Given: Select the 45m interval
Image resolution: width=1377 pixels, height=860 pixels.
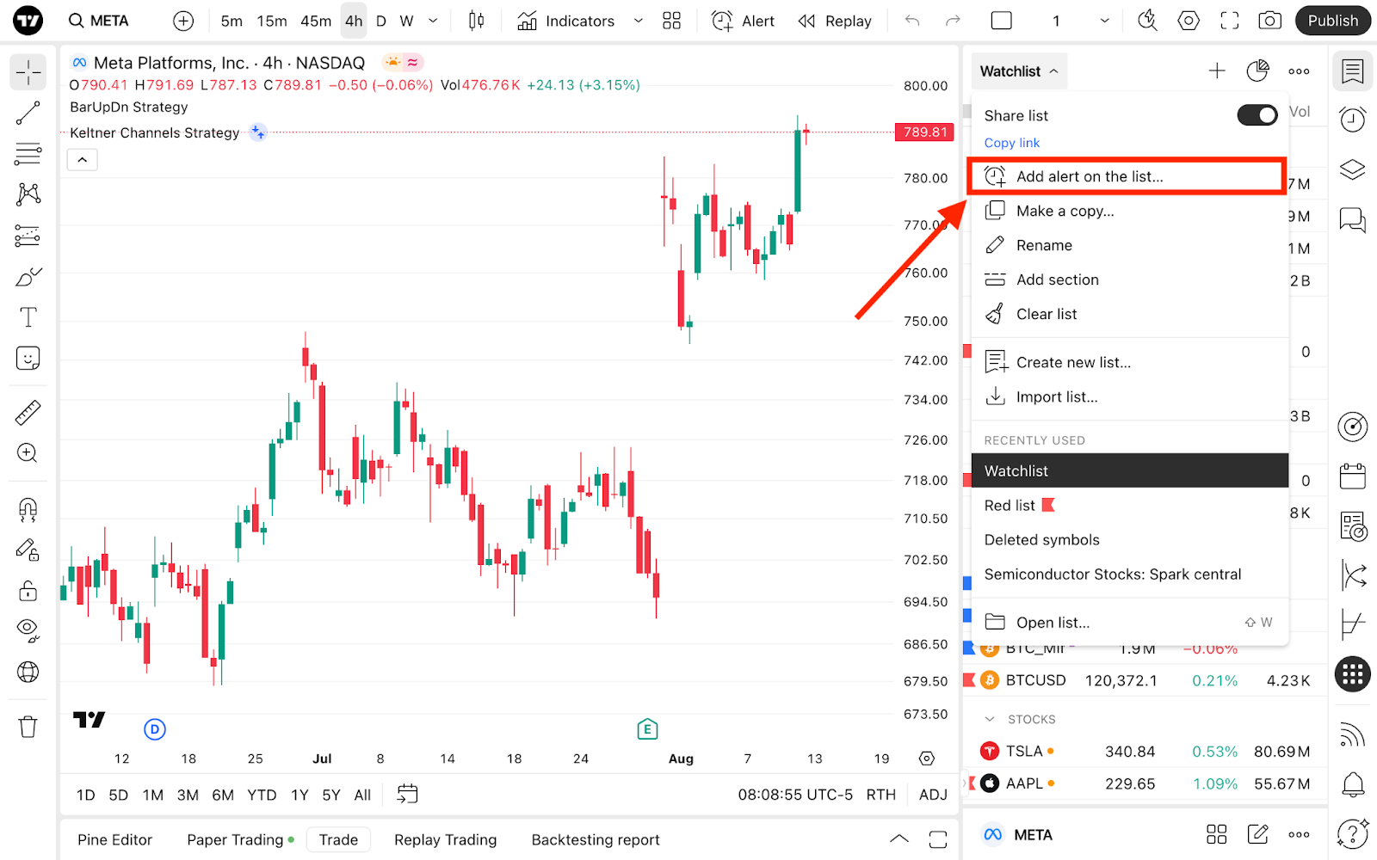Looking at the screenshot, I should (316, 21).
